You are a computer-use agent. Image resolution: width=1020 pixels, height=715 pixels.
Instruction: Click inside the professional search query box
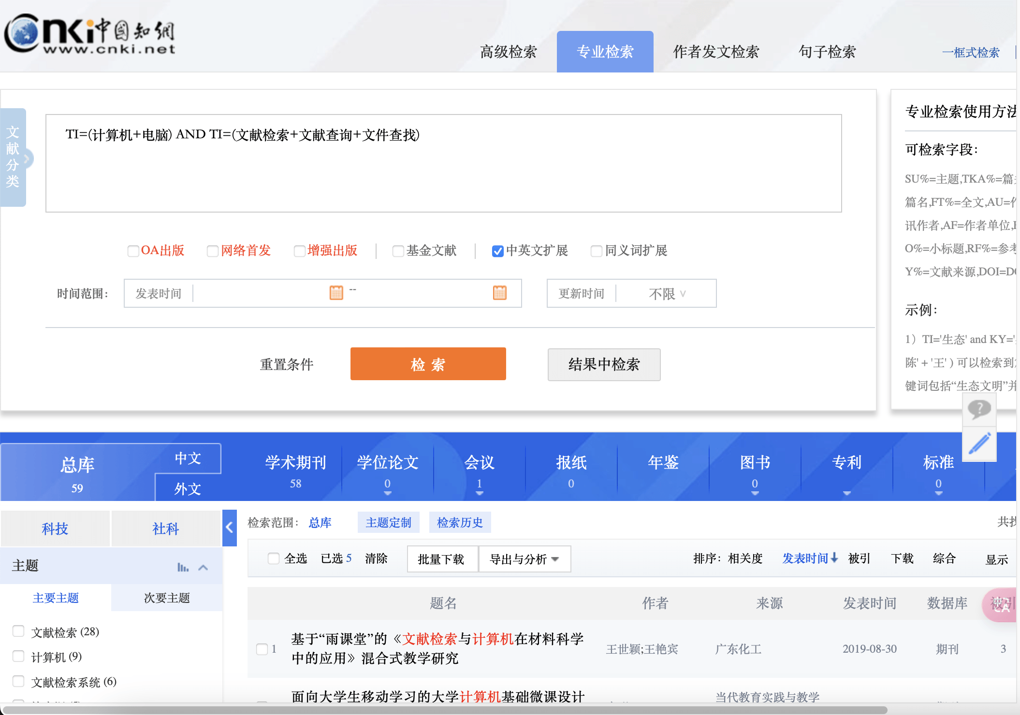pyautogui.click(x=443, y=163)
